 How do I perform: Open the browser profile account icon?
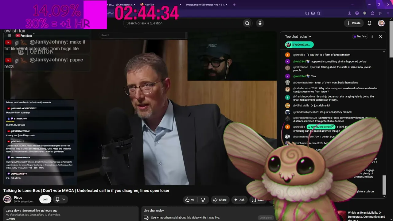point(357,13)
